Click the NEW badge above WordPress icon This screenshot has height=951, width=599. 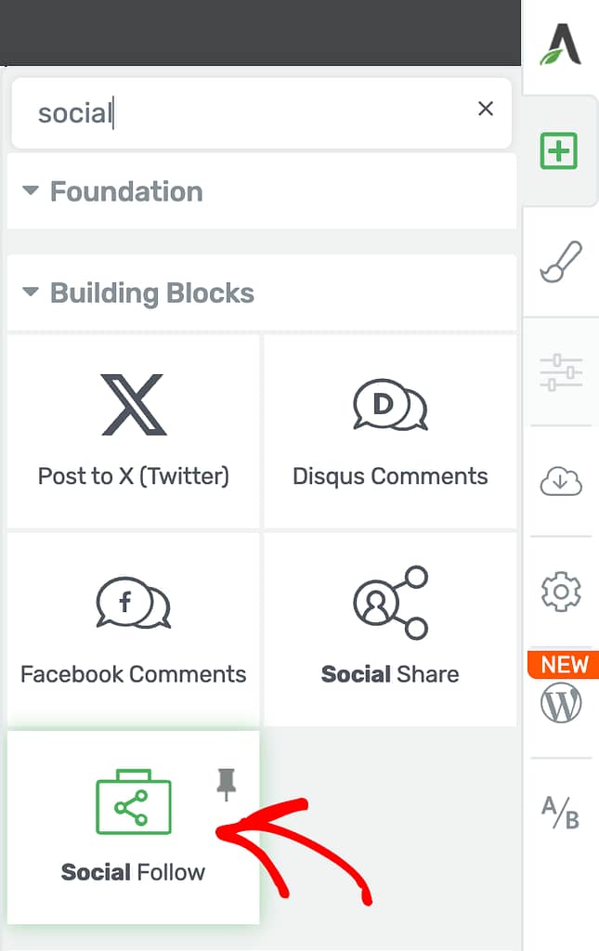(563, 665)
